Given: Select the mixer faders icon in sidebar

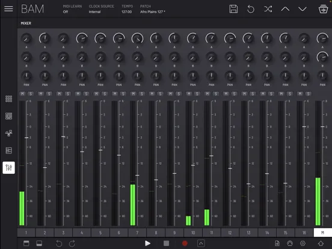Looking at the screenshot, I should [8, 168].
